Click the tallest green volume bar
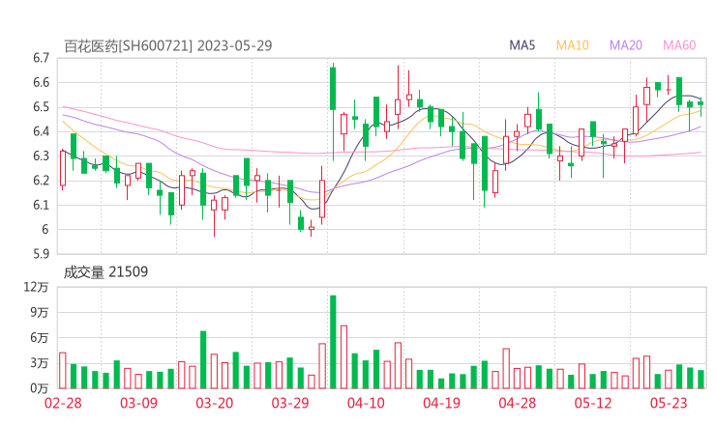 334,342
